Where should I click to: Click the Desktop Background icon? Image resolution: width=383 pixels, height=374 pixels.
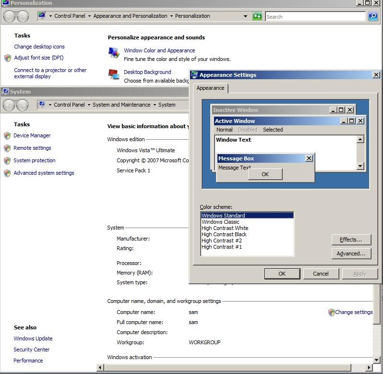pos(114,74)
